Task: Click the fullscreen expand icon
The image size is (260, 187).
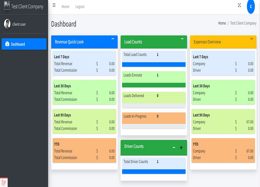Action: click(x=239, y=5)
